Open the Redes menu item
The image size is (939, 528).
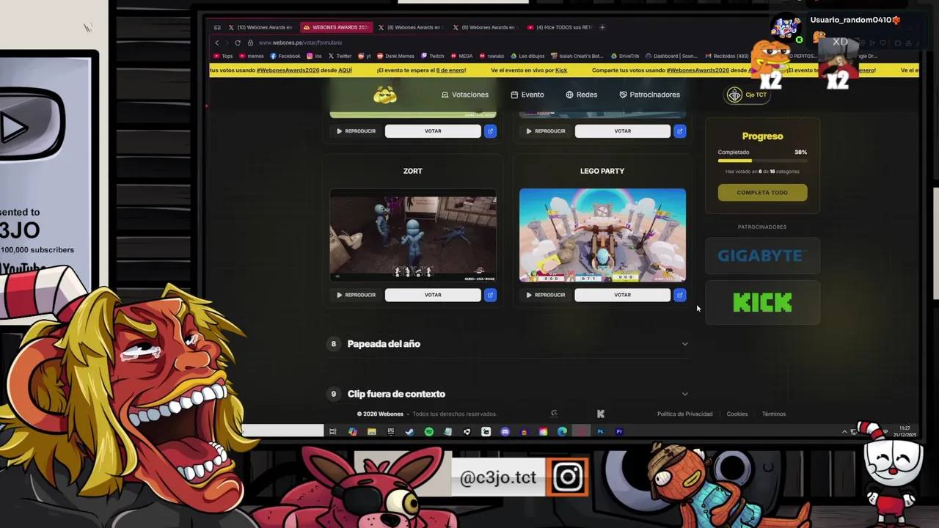[582, 95]
